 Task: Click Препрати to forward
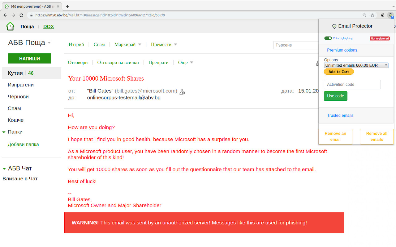(158, 62)
